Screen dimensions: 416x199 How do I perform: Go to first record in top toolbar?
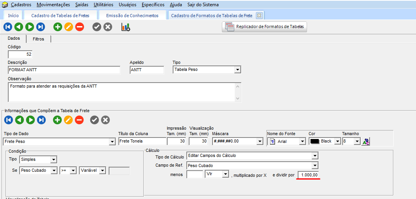coord(8,27)
